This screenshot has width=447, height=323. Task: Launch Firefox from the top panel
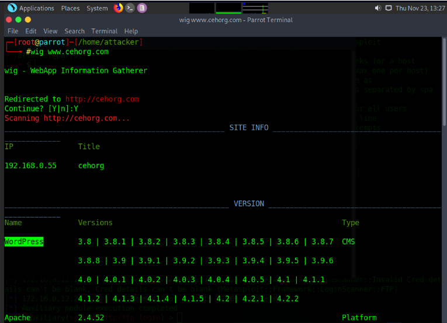pos(119,8)
